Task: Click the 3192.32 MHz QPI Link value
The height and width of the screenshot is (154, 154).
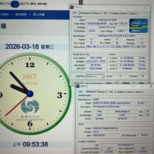Action: click(96, 68)
